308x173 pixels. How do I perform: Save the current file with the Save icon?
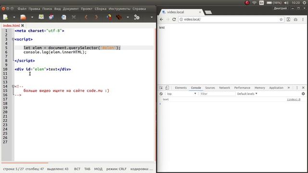pyautogui.click(x=41, y=17)
